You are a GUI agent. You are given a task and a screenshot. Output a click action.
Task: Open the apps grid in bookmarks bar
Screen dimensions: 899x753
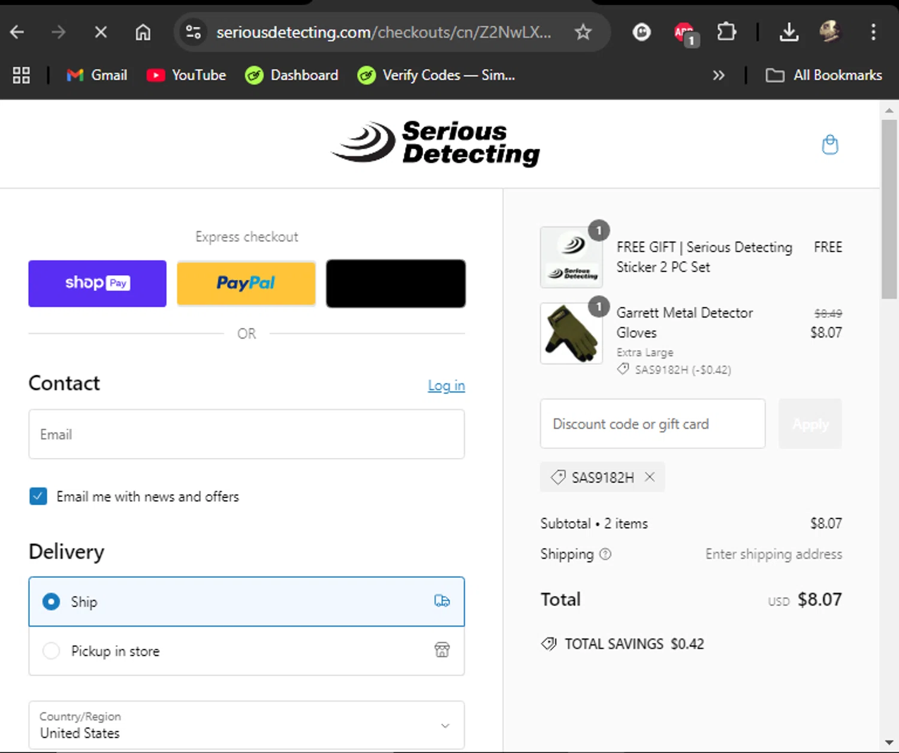21,75
